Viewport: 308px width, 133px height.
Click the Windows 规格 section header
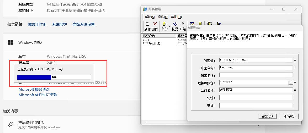[30, 42]
